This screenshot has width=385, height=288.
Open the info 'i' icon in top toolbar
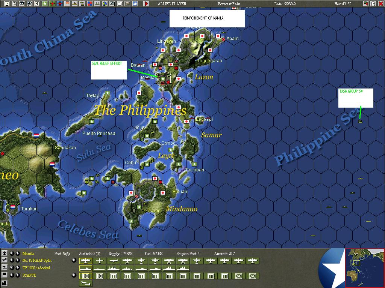[x=37, y=4]
